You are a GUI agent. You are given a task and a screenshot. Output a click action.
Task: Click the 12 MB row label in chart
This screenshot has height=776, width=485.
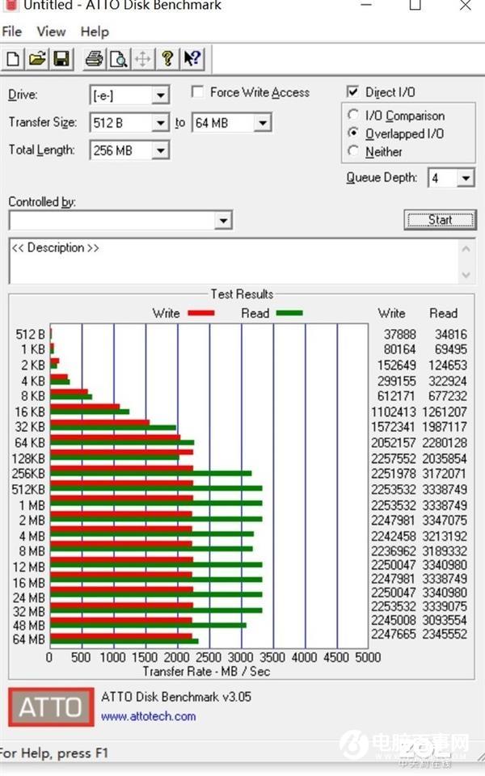coord(29,567)
